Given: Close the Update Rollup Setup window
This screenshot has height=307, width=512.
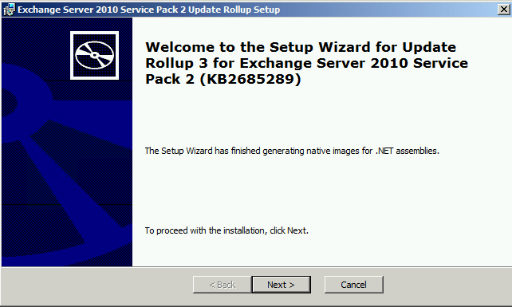Looking at the screenshot, I should click(504, 9).
